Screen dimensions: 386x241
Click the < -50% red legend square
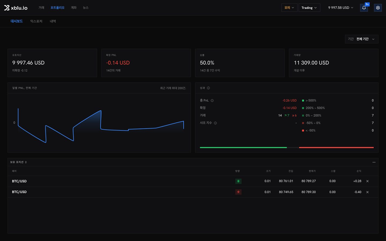click(303, 131)
